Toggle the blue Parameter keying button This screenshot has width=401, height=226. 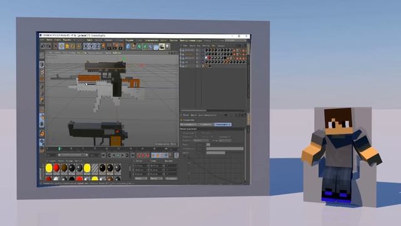(166, 155)
